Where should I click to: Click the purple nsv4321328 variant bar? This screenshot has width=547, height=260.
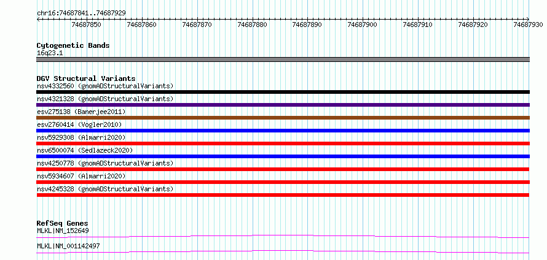[x=283, y=105]
